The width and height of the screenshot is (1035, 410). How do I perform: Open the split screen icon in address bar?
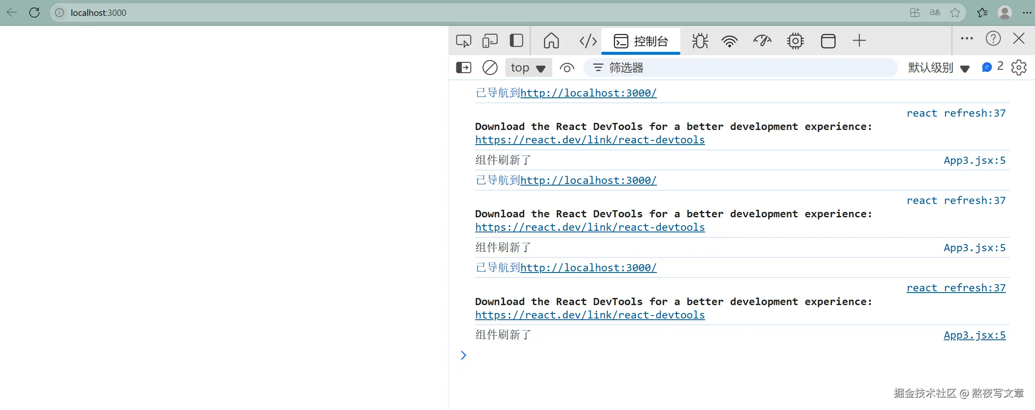[915, 13]
